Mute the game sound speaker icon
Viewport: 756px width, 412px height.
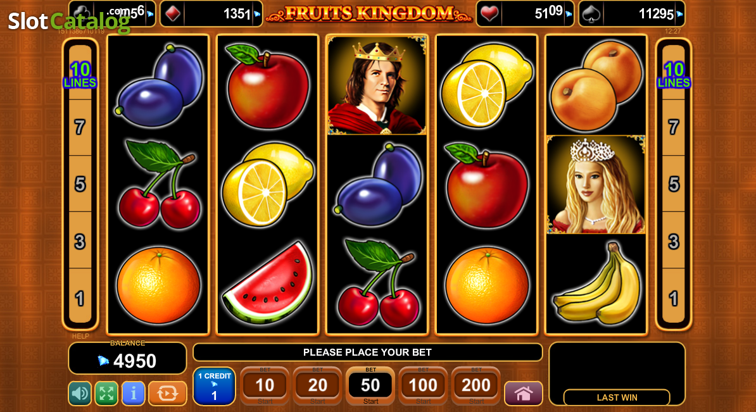(80, 393)
